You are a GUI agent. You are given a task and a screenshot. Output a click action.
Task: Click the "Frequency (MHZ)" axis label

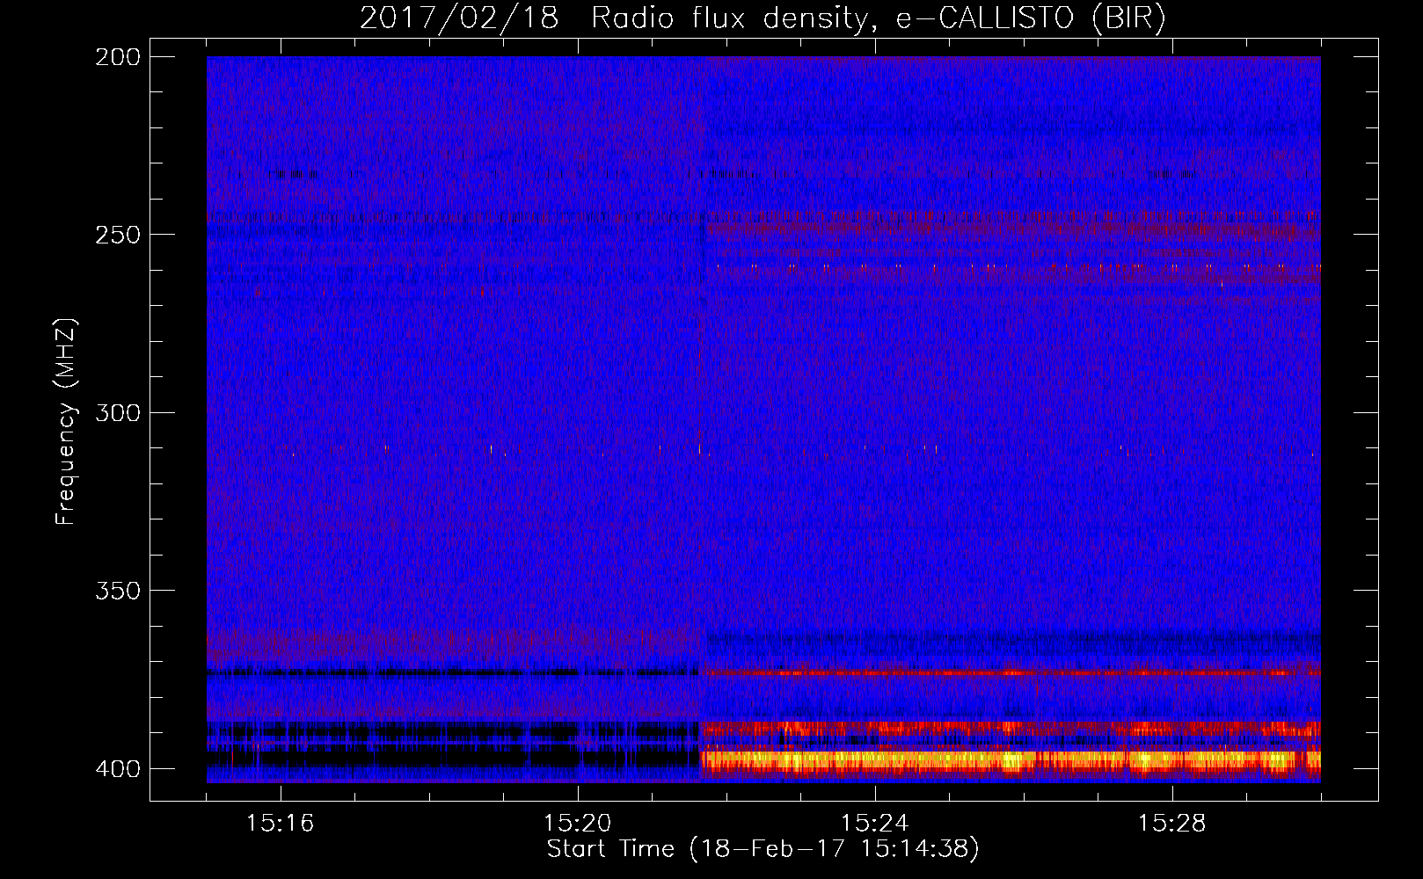pos(66,421)
